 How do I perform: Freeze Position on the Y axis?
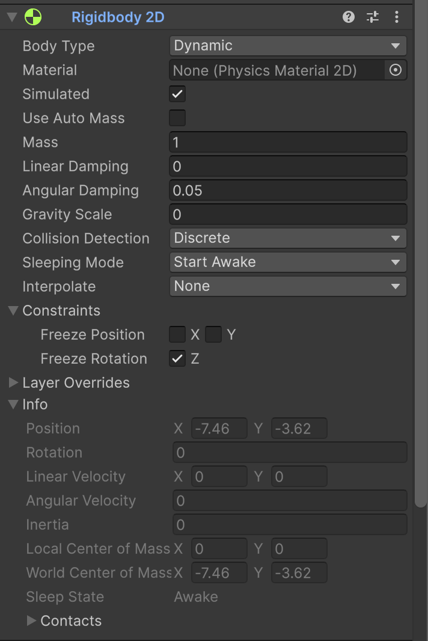213,334
